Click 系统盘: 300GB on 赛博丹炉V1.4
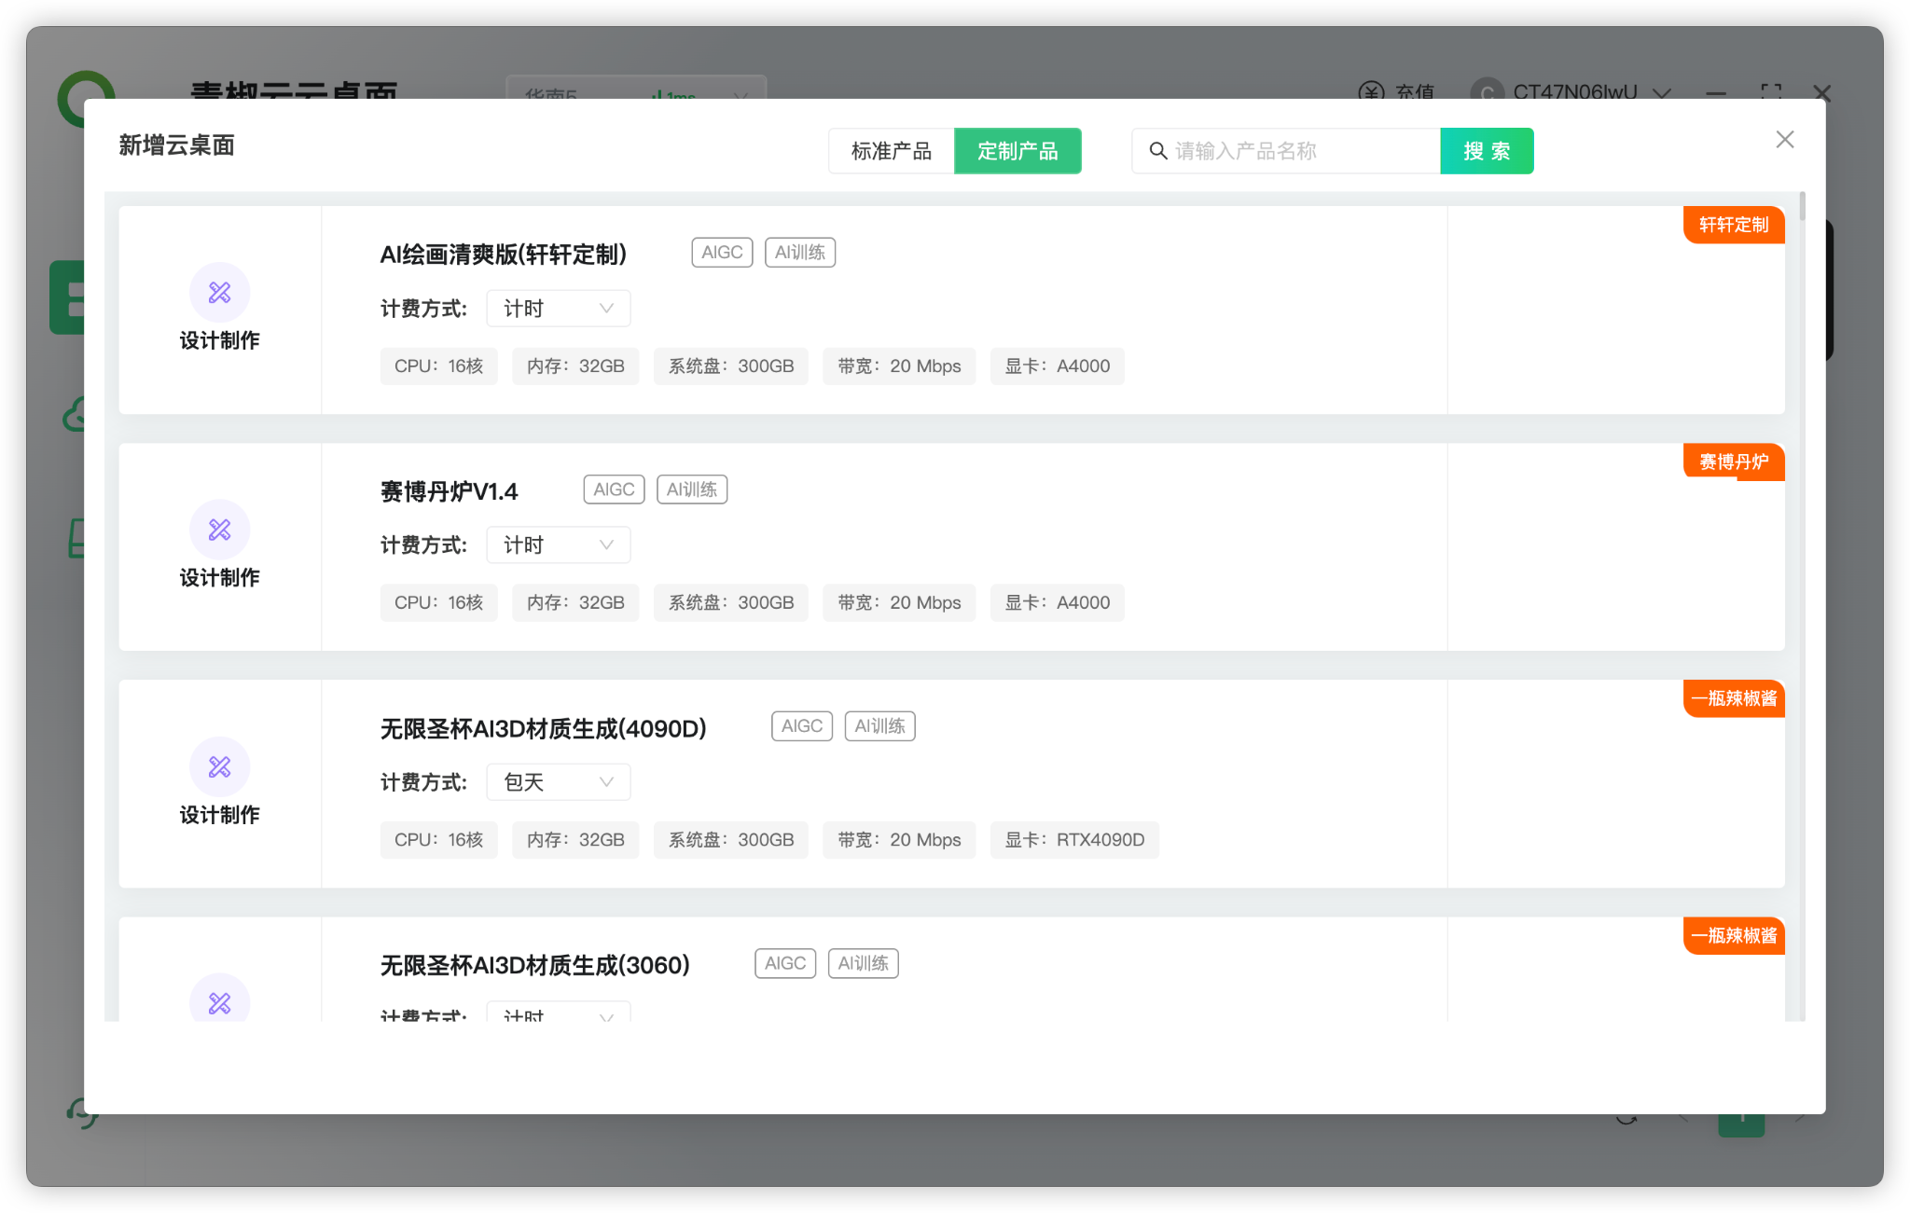Image resolution: width=1910 pixels, height=1213 pixels. [x=731, y=603]
